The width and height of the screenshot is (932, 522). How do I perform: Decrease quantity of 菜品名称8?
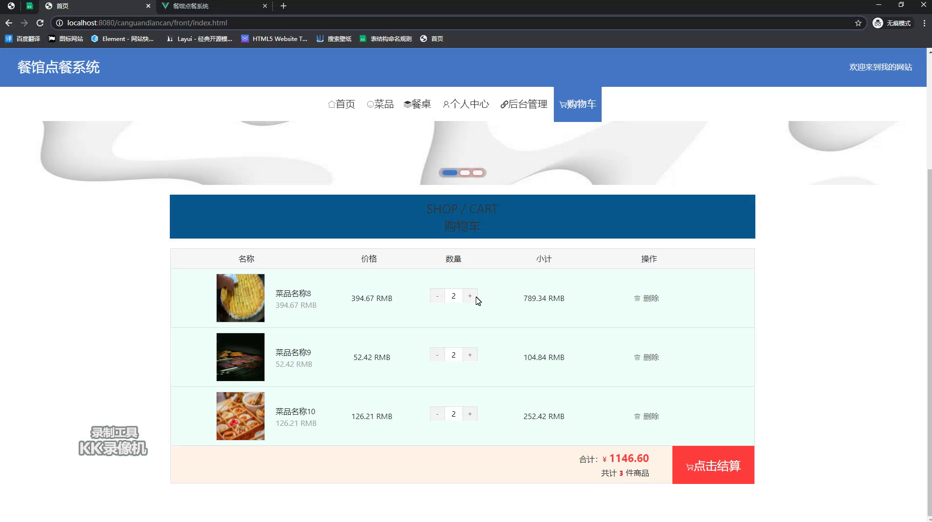tap(437, 296)
